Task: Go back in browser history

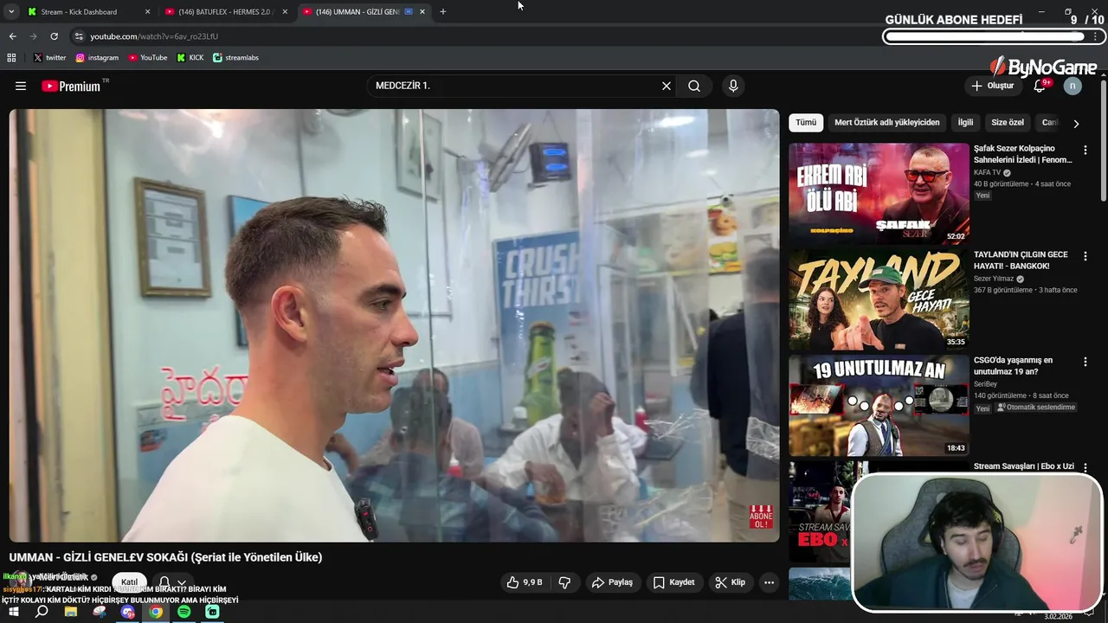Action: click(x=12, y=36)
